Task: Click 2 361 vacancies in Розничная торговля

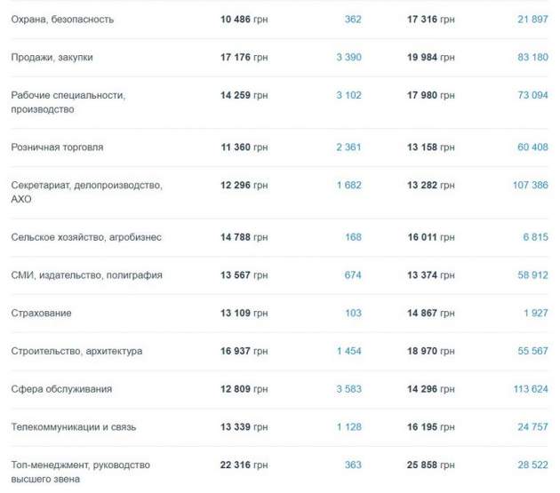Action: click(x=348, y=147)
